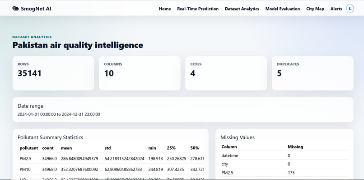Click the DATASET ANALYTICS section label

tap(32, 37)
